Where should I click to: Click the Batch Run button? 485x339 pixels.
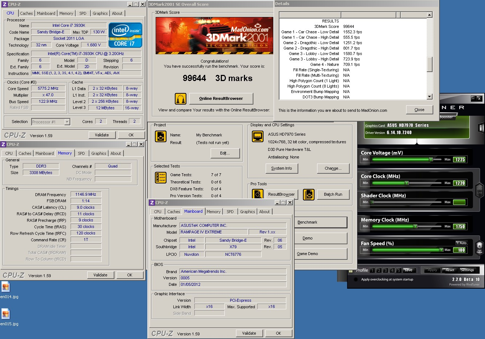pyautogui.click(x=333, y=194)
